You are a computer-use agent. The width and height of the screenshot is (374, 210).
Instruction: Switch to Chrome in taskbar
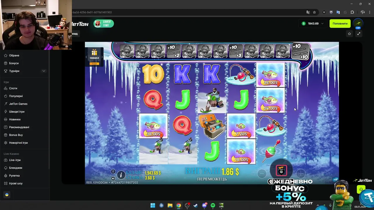[179, 205]
